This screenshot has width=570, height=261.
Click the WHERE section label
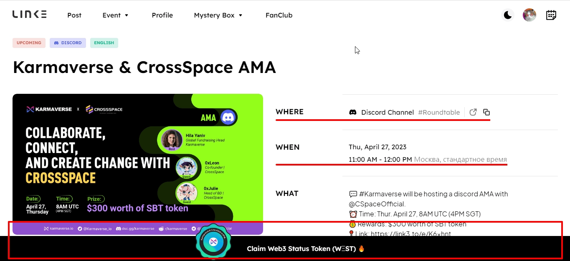(x=289, y=112)
